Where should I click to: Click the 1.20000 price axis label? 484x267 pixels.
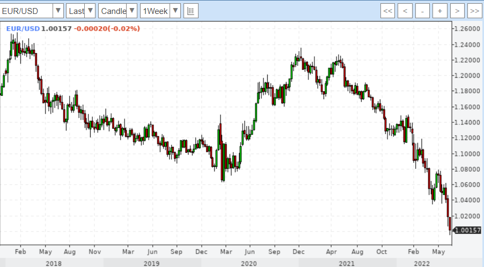[x=468, y=76]
